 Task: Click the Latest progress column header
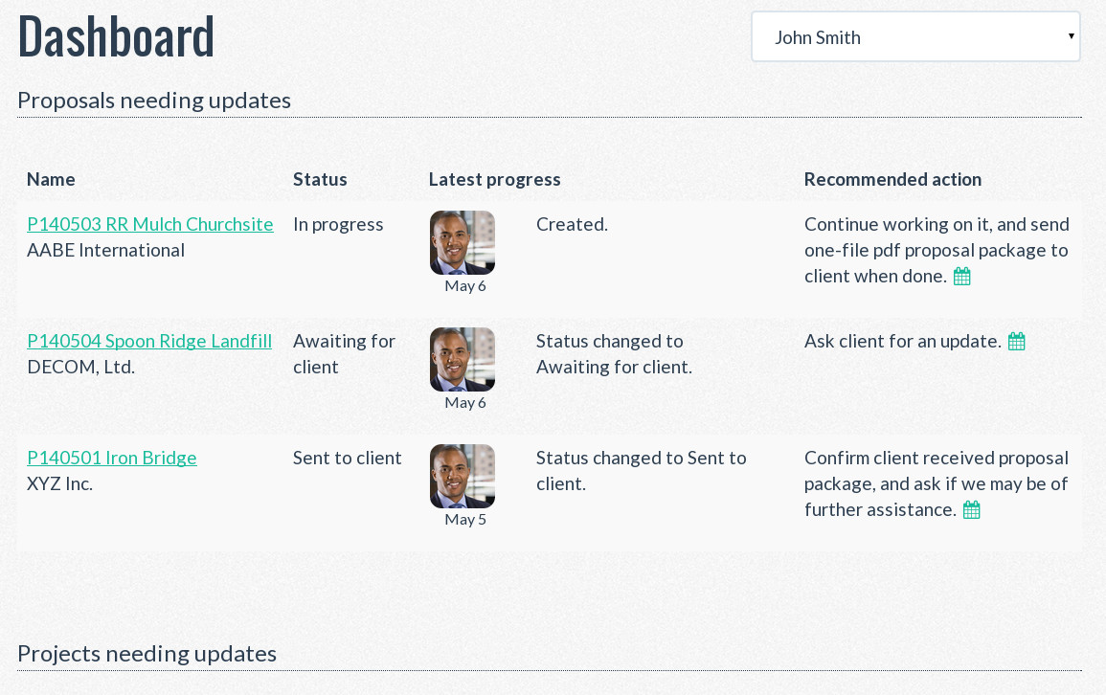(495, 179)
